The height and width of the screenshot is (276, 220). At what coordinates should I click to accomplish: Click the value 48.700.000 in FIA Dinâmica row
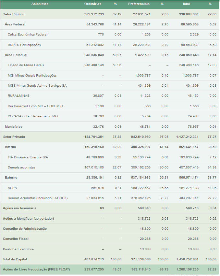pyautogui.click(x=95, y=157)
